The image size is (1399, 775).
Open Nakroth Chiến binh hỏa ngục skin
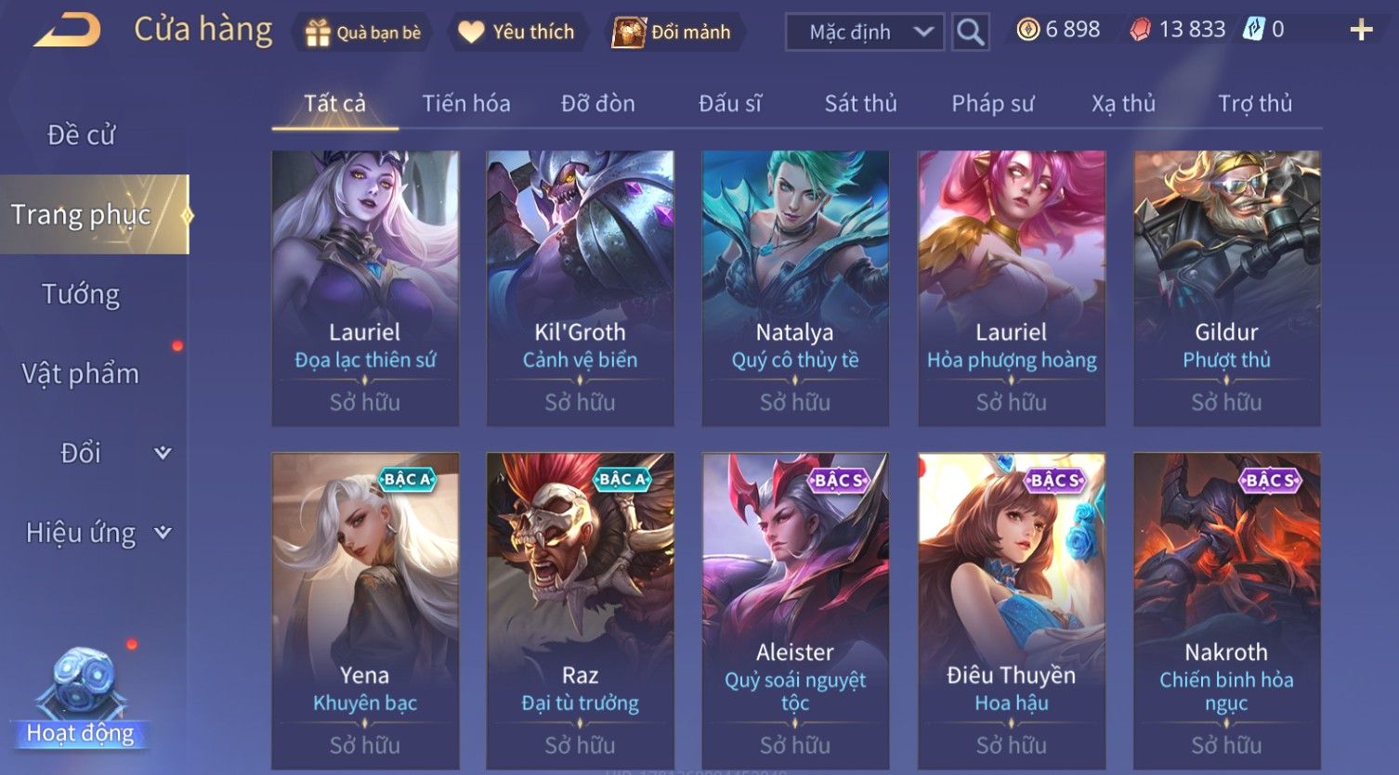click(1226, 611)
